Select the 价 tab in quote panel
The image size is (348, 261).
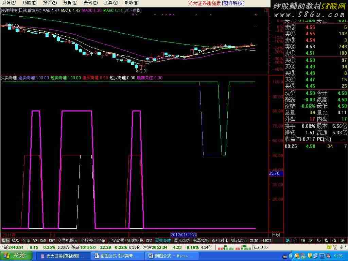[x=295, y=240]
